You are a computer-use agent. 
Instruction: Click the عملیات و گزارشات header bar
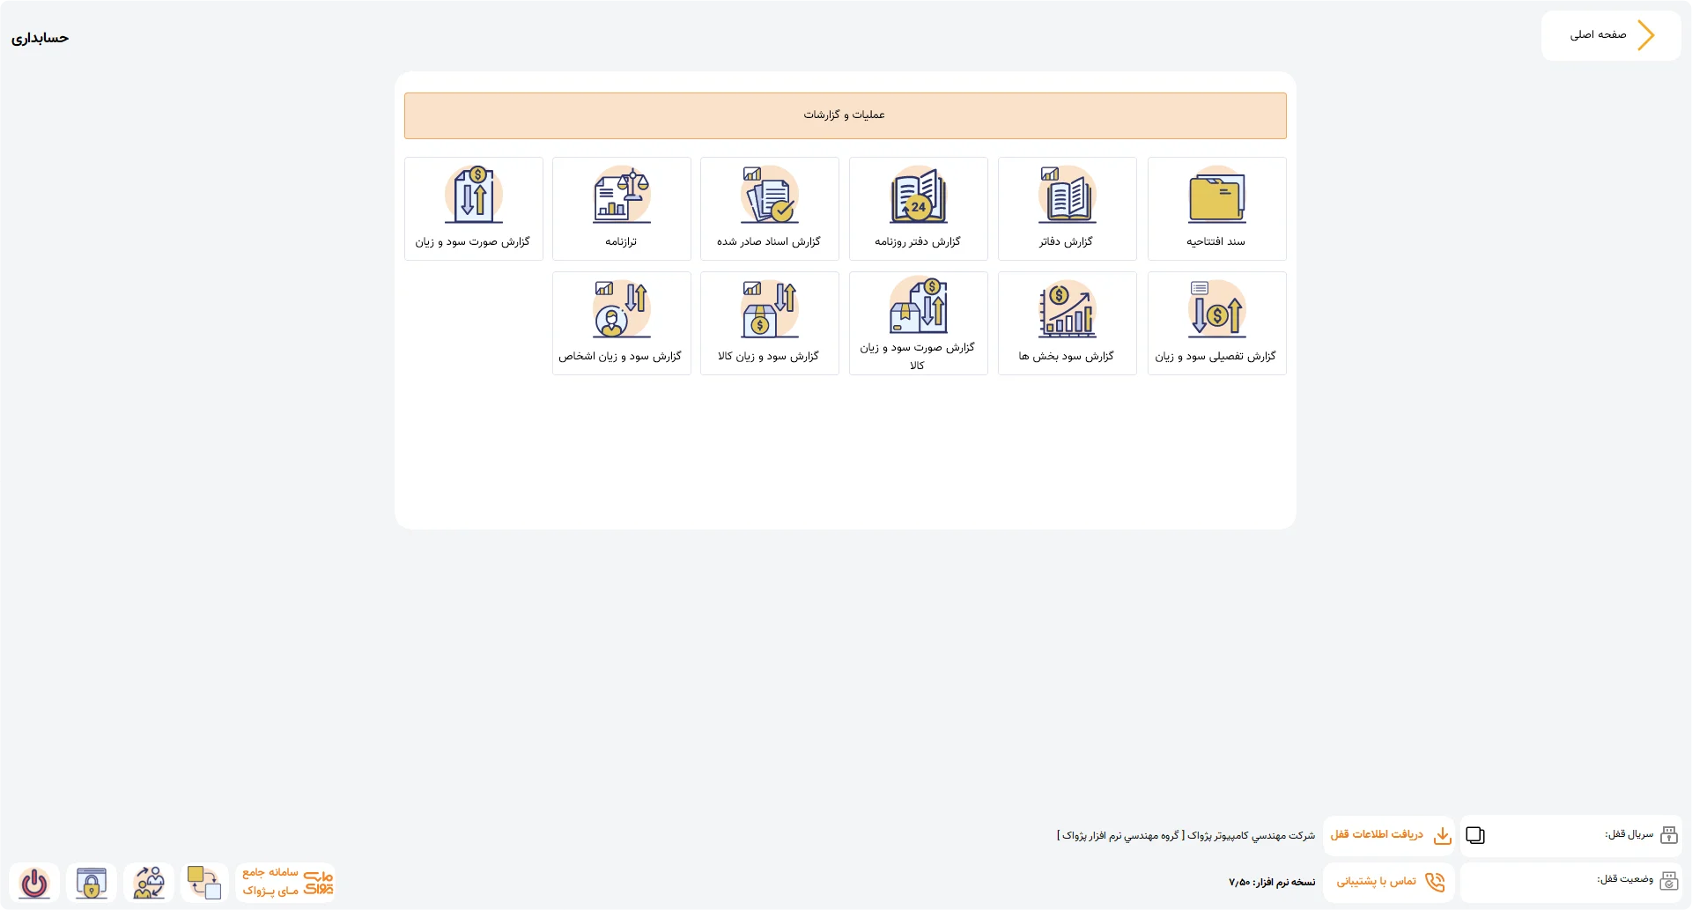click(x=845, y=115)
